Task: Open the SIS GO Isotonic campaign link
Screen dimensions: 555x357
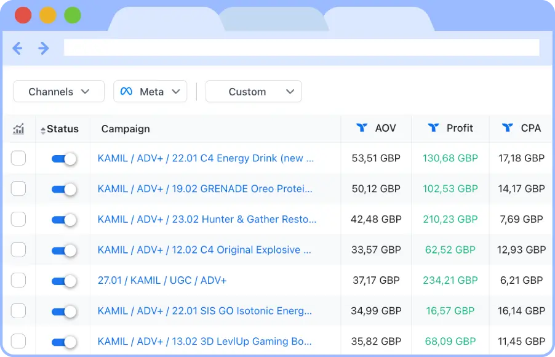Action: coord(204,311)
